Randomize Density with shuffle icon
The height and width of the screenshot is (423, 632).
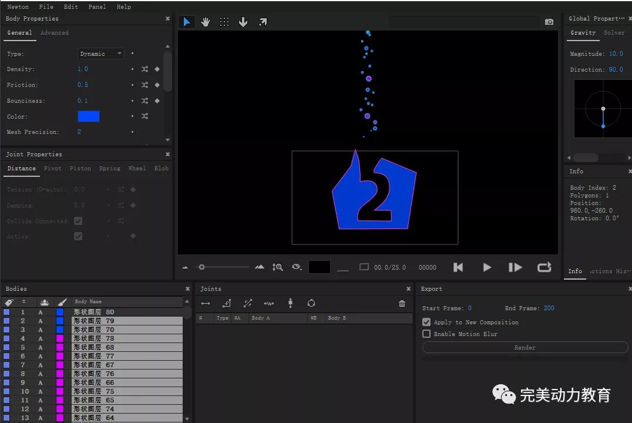144,69
